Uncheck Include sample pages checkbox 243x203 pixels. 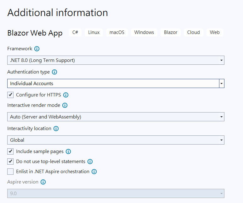click(10, 151)
